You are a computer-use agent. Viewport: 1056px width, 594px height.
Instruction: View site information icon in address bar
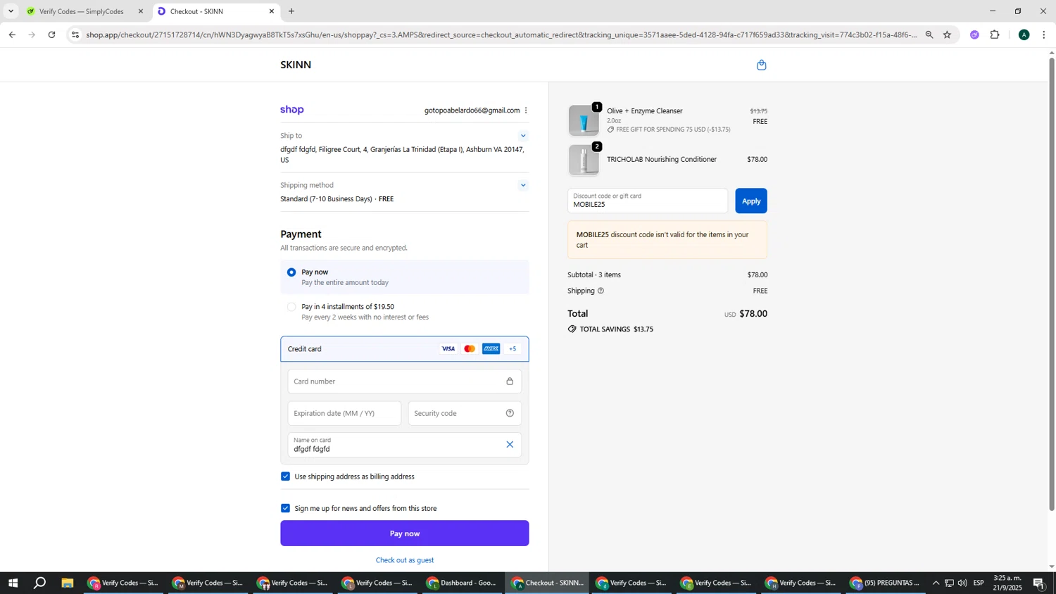[x=75, y=34]
